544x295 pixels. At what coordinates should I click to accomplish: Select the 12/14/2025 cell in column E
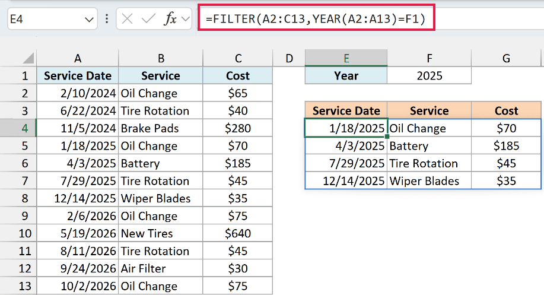[x=346, y=181]
